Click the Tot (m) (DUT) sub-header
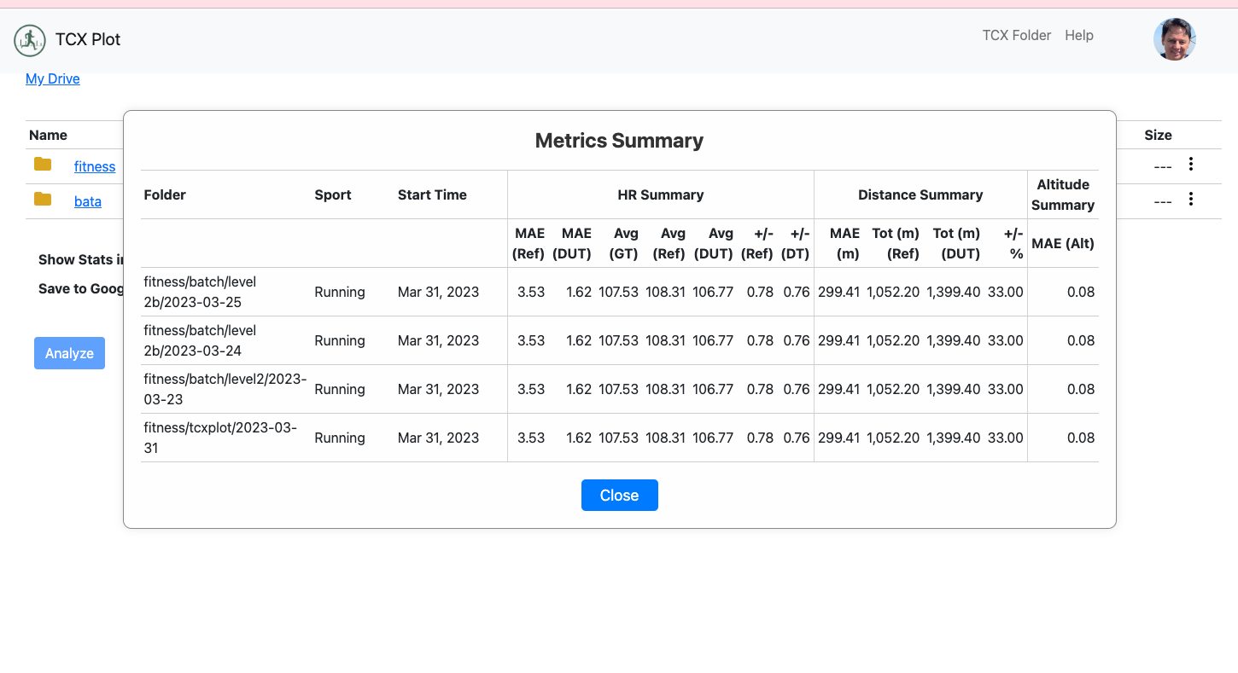Viewport: 1238px width, 673px height. (x=956, y=243)
